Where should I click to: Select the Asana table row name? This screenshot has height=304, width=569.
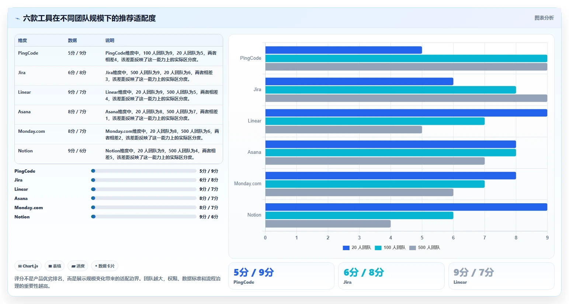(24, 112)
